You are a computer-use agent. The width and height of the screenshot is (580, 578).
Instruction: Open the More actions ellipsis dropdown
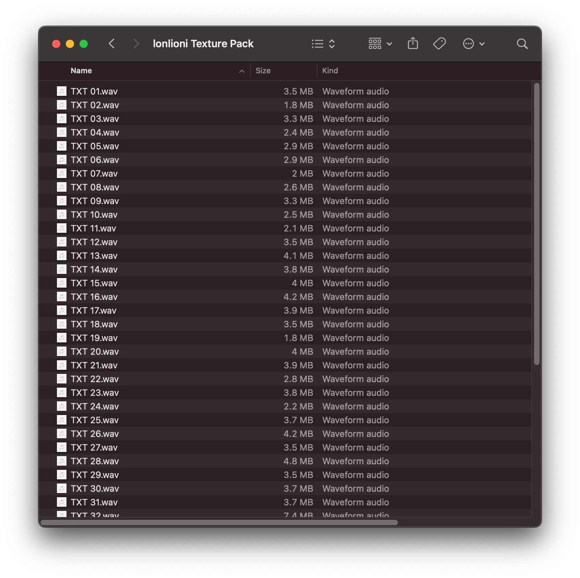[473, 44]
